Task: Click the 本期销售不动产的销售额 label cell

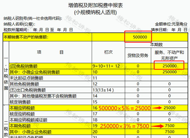Action: click(47, 37)
